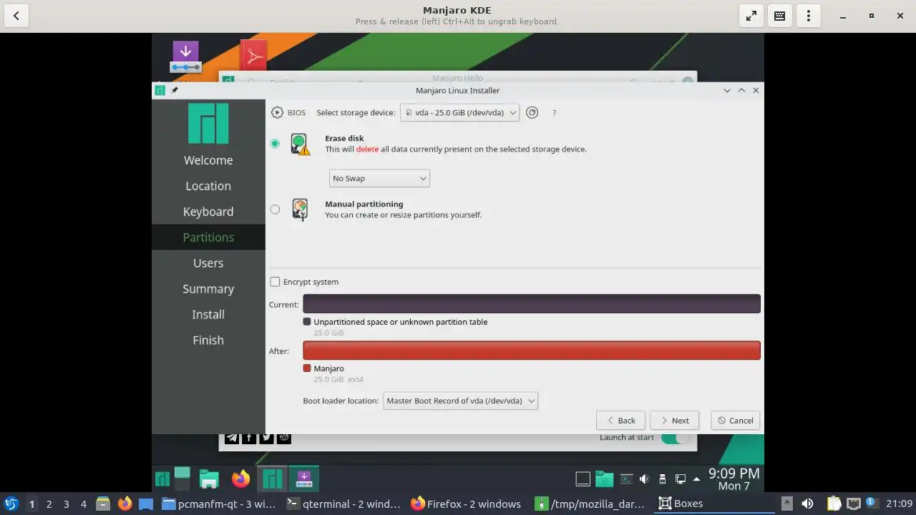Click the host panel clock 21:09
This screenshot has width=916, height=515.
click(900, 504)
